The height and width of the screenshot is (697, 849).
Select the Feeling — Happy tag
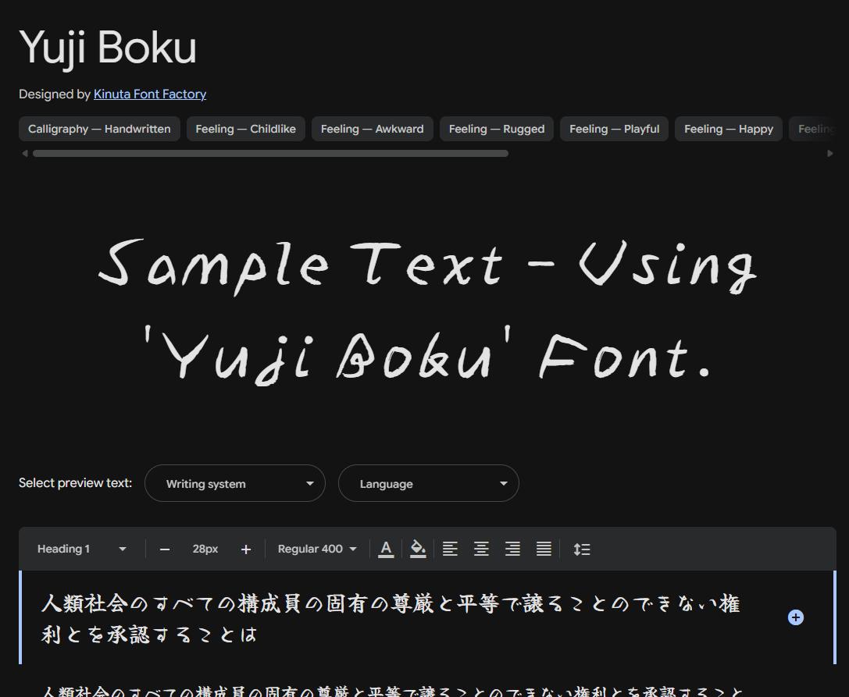coord(729,129)
